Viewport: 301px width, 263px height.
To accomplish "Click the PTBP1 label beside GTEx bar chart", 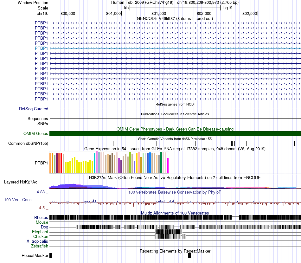I will (x=41, y=163).
